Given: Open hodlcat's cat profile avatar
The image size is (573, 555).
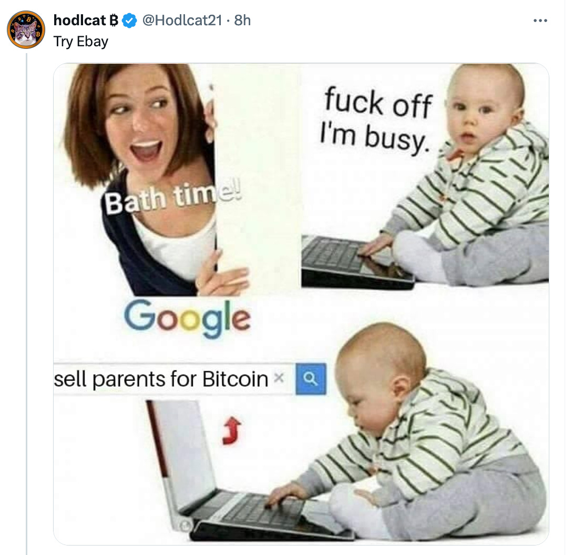Looking at the screenshot, I should tap(26, 29).
